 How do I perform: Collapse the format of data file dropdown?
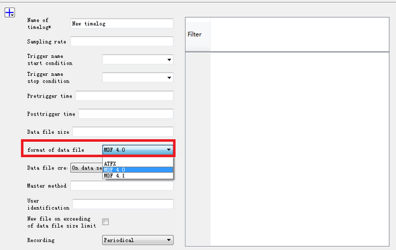tap(138, 150)
